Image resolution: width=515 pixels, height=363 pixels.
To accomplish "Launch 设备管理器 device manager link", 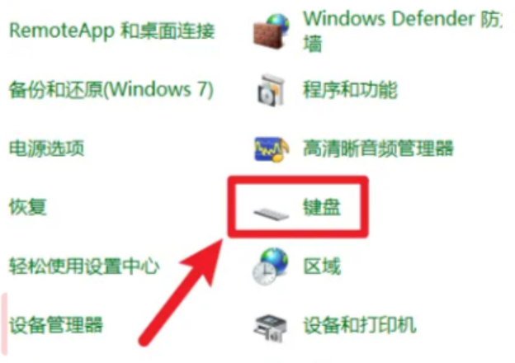I will point(56,325).
